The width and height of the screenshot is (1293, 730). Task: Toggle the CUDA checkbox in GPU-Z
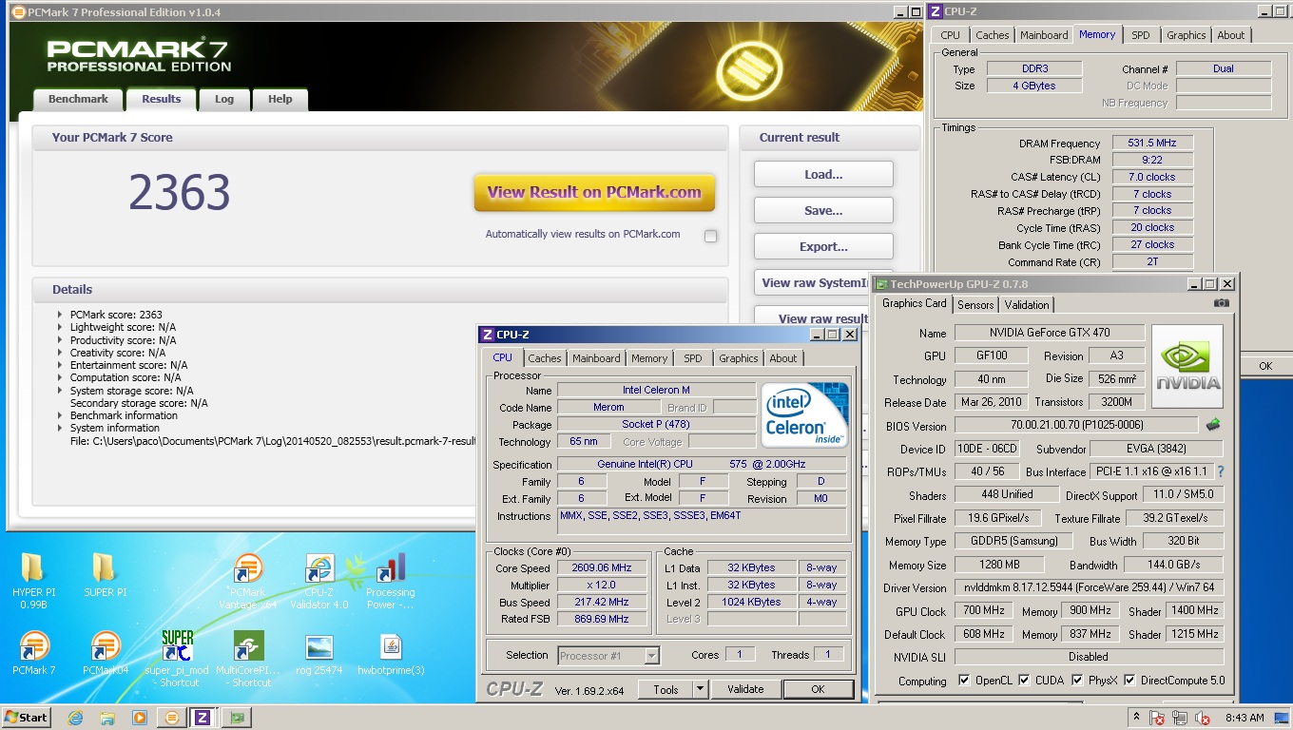1024,681
